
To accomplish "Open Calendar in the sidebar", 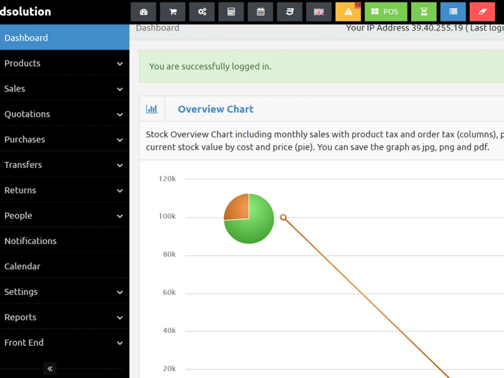I will [65, 266].
